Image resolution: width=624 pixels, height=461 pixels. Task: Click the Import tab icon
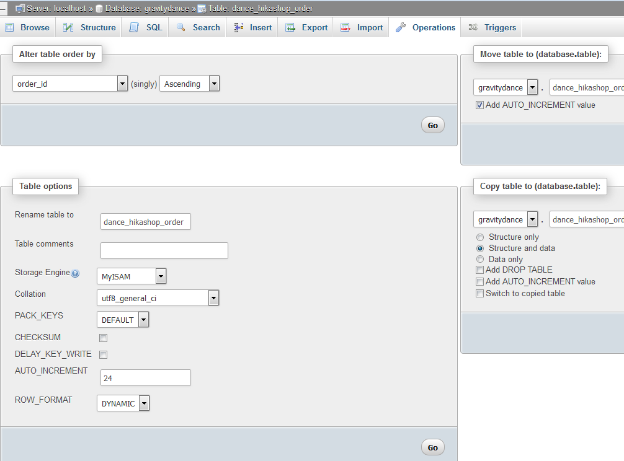[345, 27]
